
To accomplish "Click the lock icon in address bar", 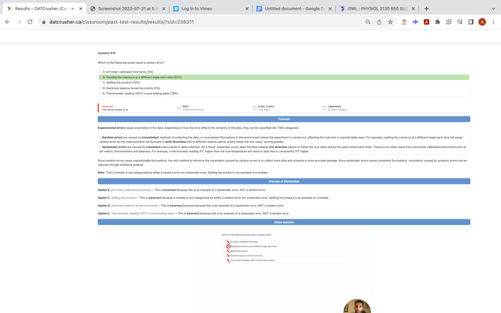I will click(x=44, y=22).
